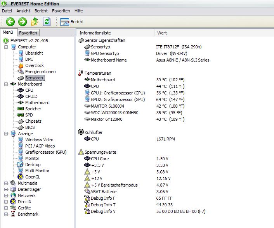Screen dimensions: 274x228
Task: Open the Ansicht menu
Action: click(23, 11)
